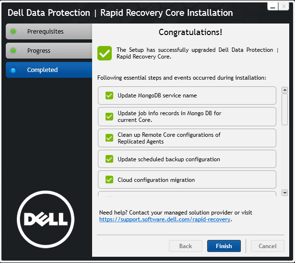Image resolution: width=295 pixels, height=263 pixels.
Task: Click the vertical scrollbar thumb in steps list
Action: [284, 109]
